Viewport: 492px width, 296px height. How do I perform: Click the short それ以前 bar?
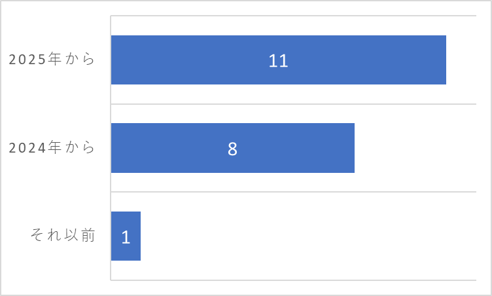point(126,236)
